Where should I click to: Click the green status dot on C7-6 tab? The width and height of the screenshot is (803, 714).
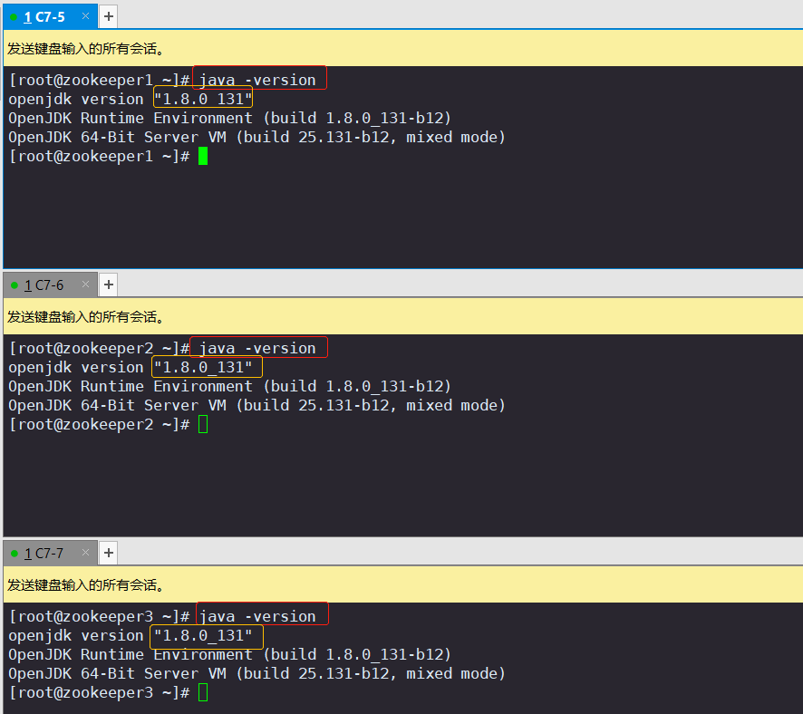[15, 285]
